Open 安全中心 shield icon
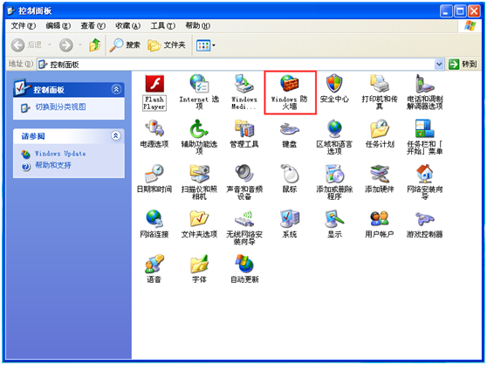Viewport: 487px width, 365px height. [334, 88]
